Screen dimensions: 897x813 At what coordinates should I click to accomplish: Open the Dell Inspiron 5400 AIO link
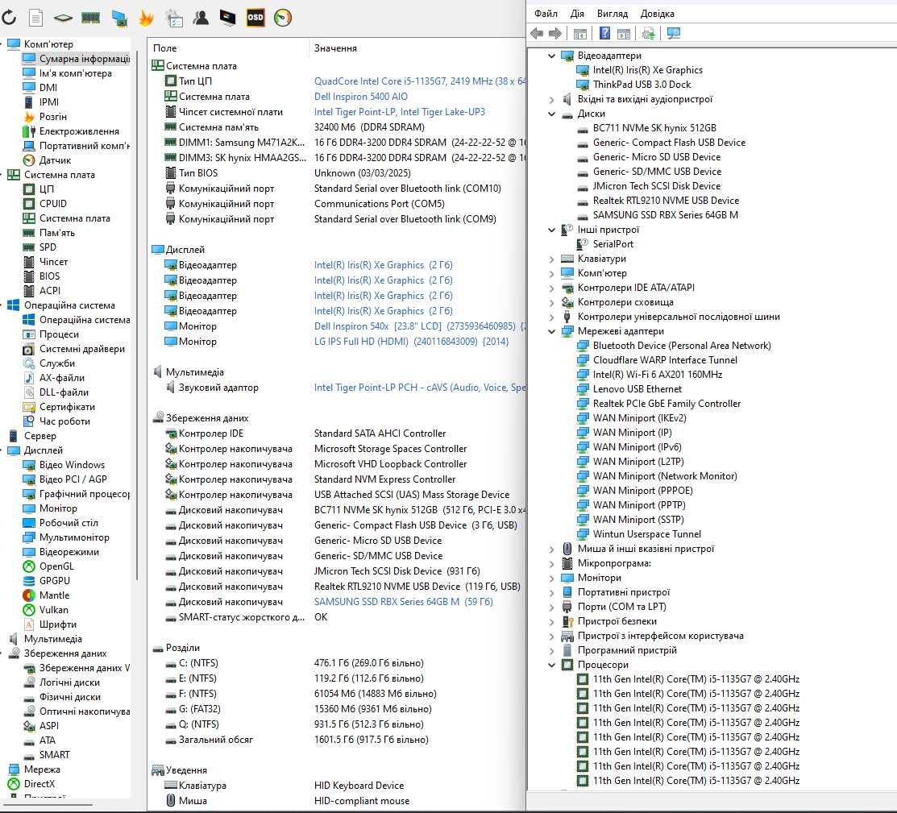(x=361, y=97)
